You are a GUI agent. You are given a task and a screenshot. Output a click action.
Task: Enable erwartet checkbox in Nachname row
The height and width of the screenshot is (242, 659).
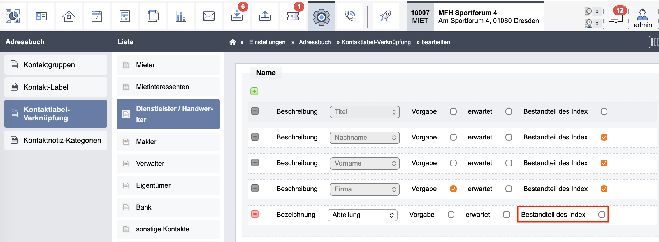509,137
